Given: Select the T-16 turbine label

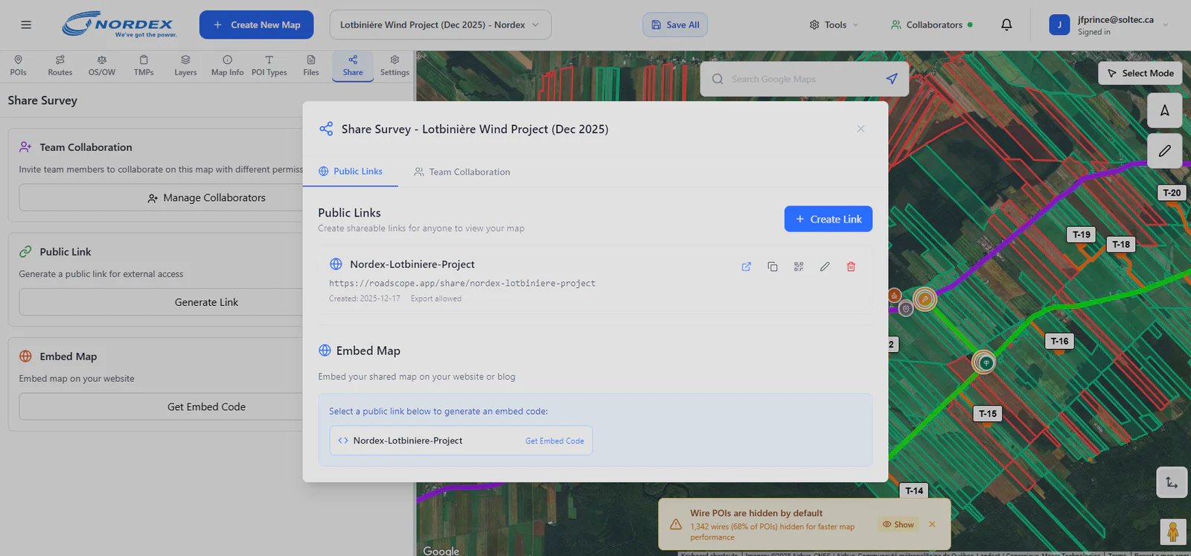Looking at the screenshot, I should (x=1059, y=341).
